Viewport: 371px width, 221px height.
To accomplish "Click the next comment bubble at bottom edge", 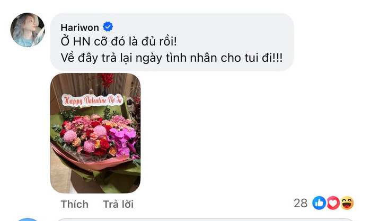I will coord(206,219).
